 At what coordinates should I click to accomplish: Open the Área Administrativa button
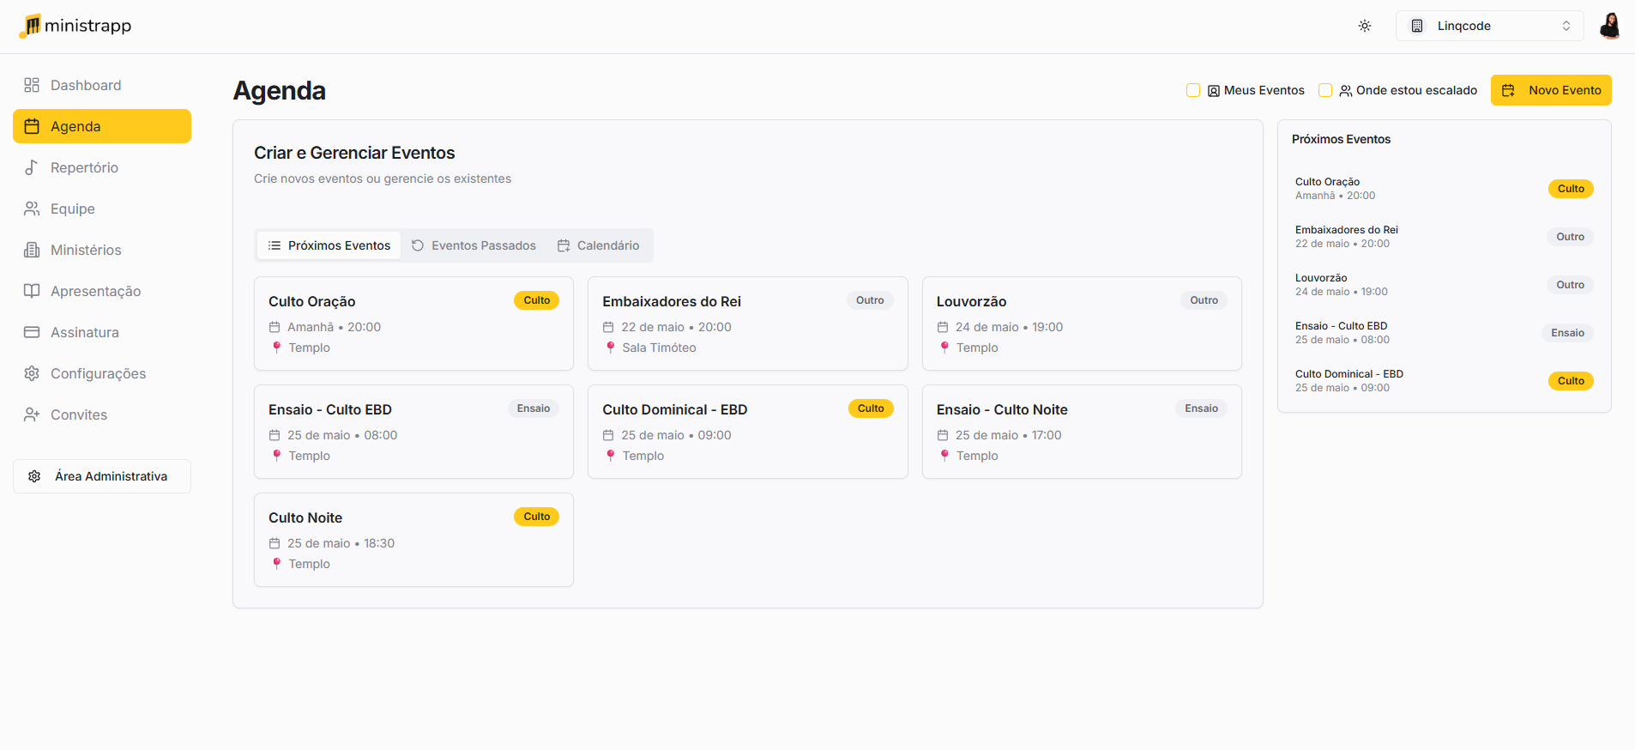[x=102, y=476]
